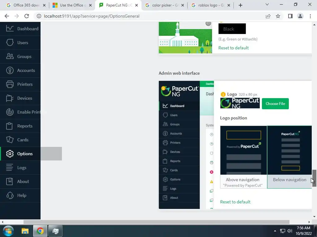Click Reset to default under Black color
317x237 pixels.
coord(233,48)
